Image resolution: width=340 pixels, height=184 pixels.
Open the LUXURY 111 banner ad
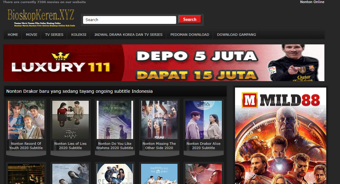click(x=164, y=63)
